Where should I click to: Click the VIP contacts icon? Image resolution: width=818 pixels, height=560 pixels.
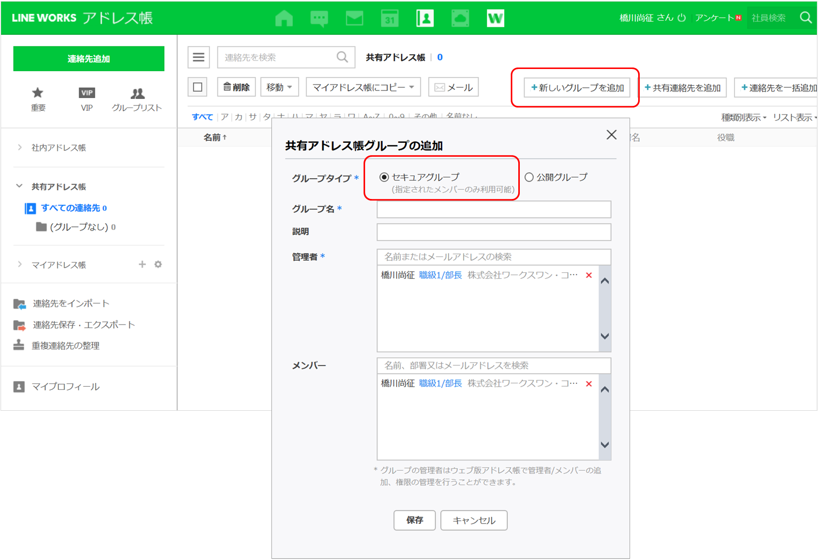[87, 94]
